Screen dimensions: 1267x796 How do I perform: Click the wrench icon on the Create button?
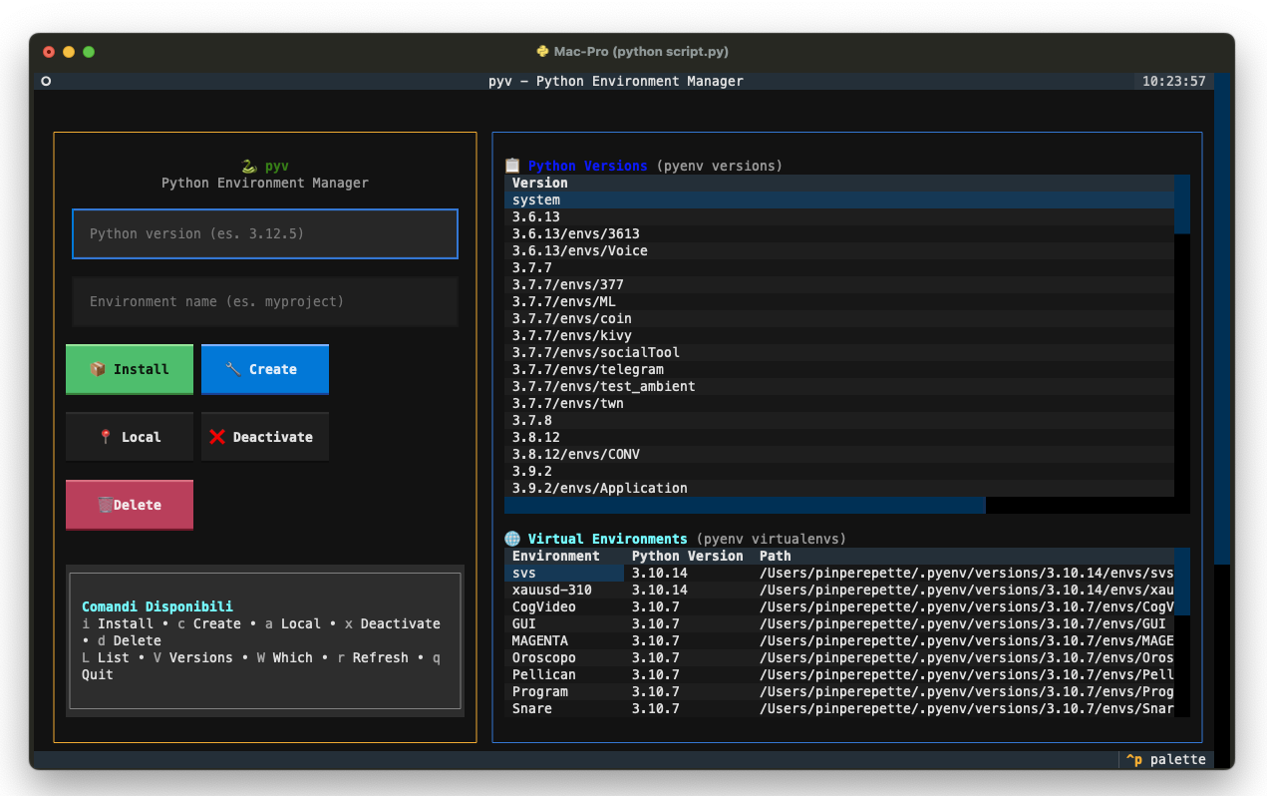pos(232,368)
